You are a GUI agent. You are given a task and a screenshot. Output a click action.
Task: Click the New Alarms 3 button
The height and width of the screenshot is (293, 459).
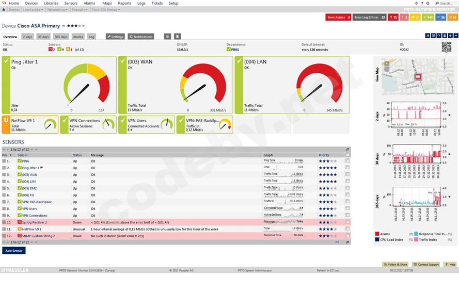(338, 17)
